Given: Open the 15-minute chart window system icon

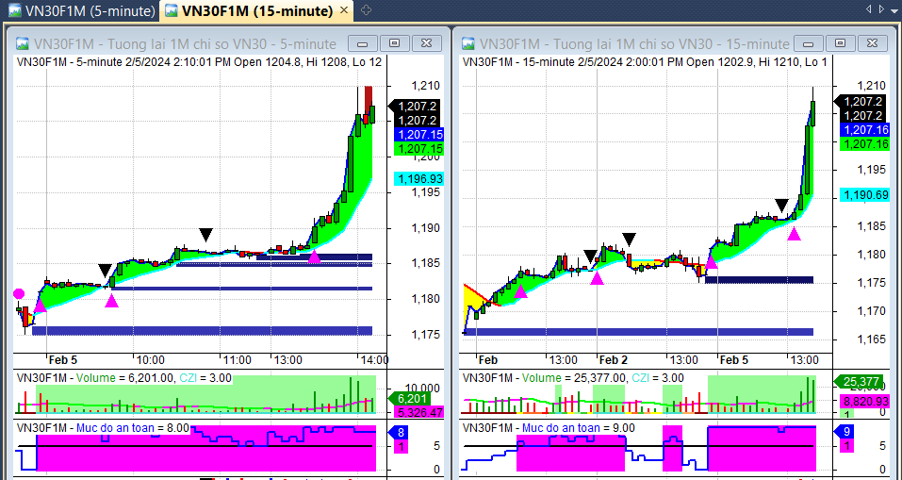Looking at the screenshot, I should tap(467, 43).
